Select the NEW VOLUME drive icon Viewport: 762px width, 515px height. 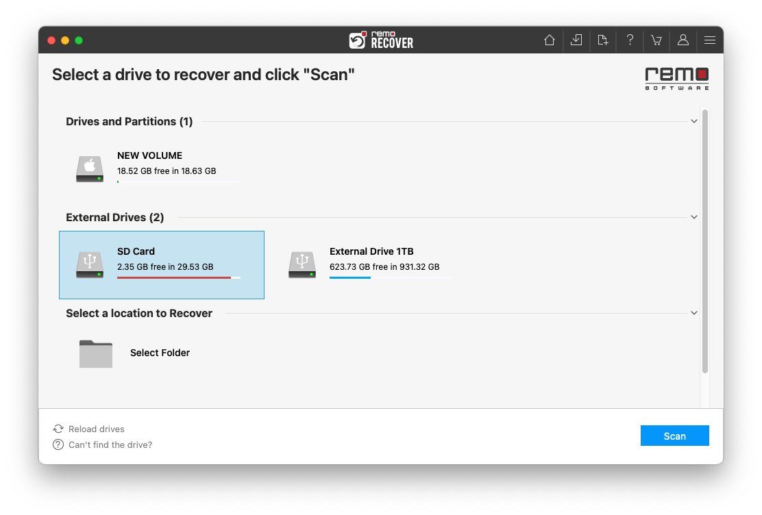(89, 168)
